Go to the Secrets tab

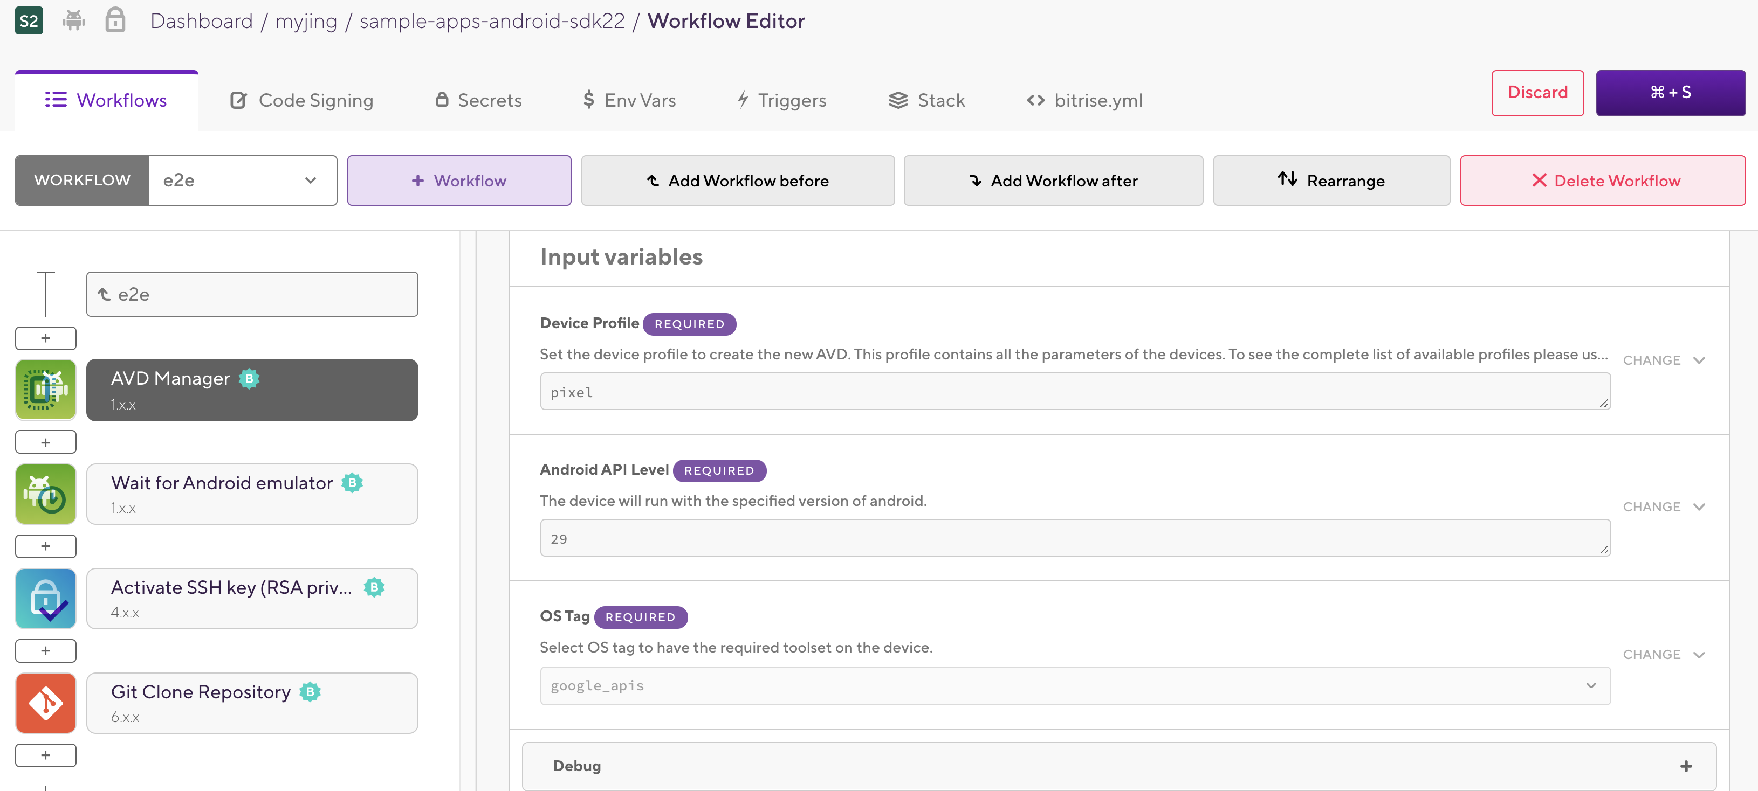point(478,100)
